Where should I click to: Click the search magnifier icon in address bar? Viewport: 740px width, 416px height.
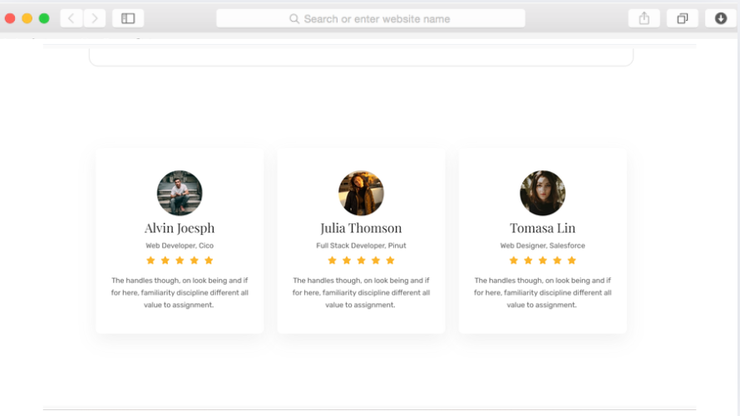pyautogui.click(x=294, y=18)
